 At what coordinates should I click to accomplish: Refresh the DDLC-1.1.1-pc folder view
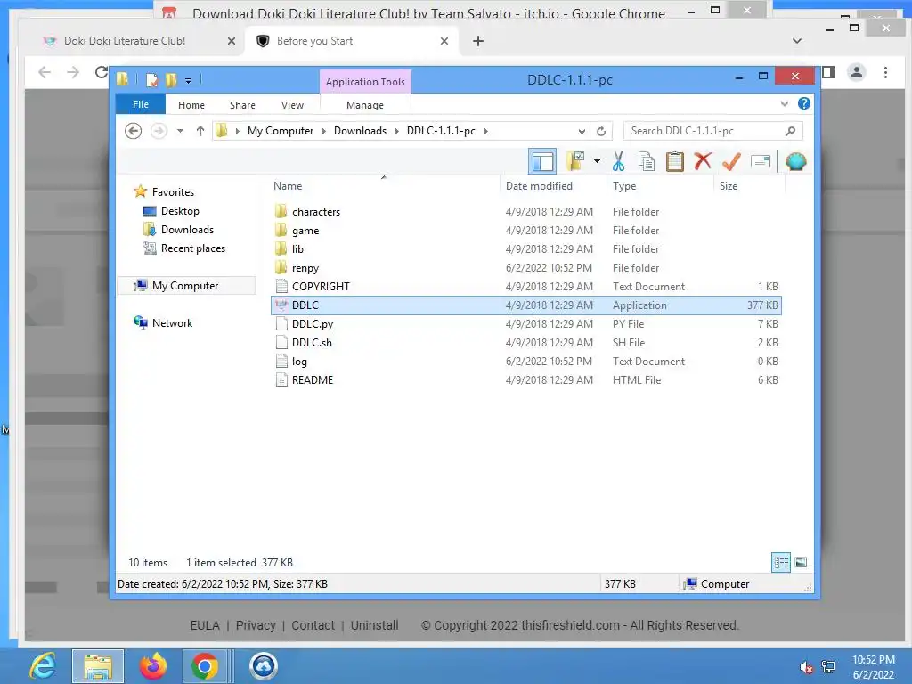[x=601, y=131]
